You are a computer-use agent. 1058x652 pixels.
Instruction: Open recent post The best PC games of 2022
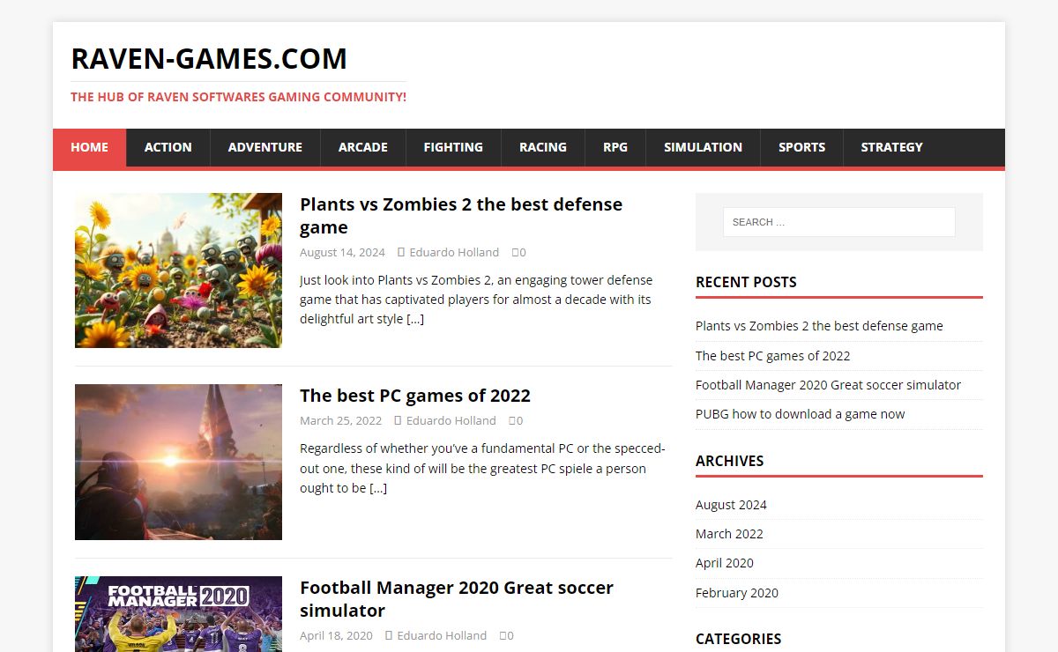(773, 356)
